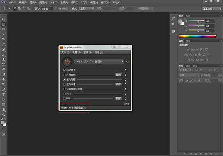Viewport: 223px width, 156px height.
Task: Expand the 压力处理 section arrow
Action: tap(126, 79)
